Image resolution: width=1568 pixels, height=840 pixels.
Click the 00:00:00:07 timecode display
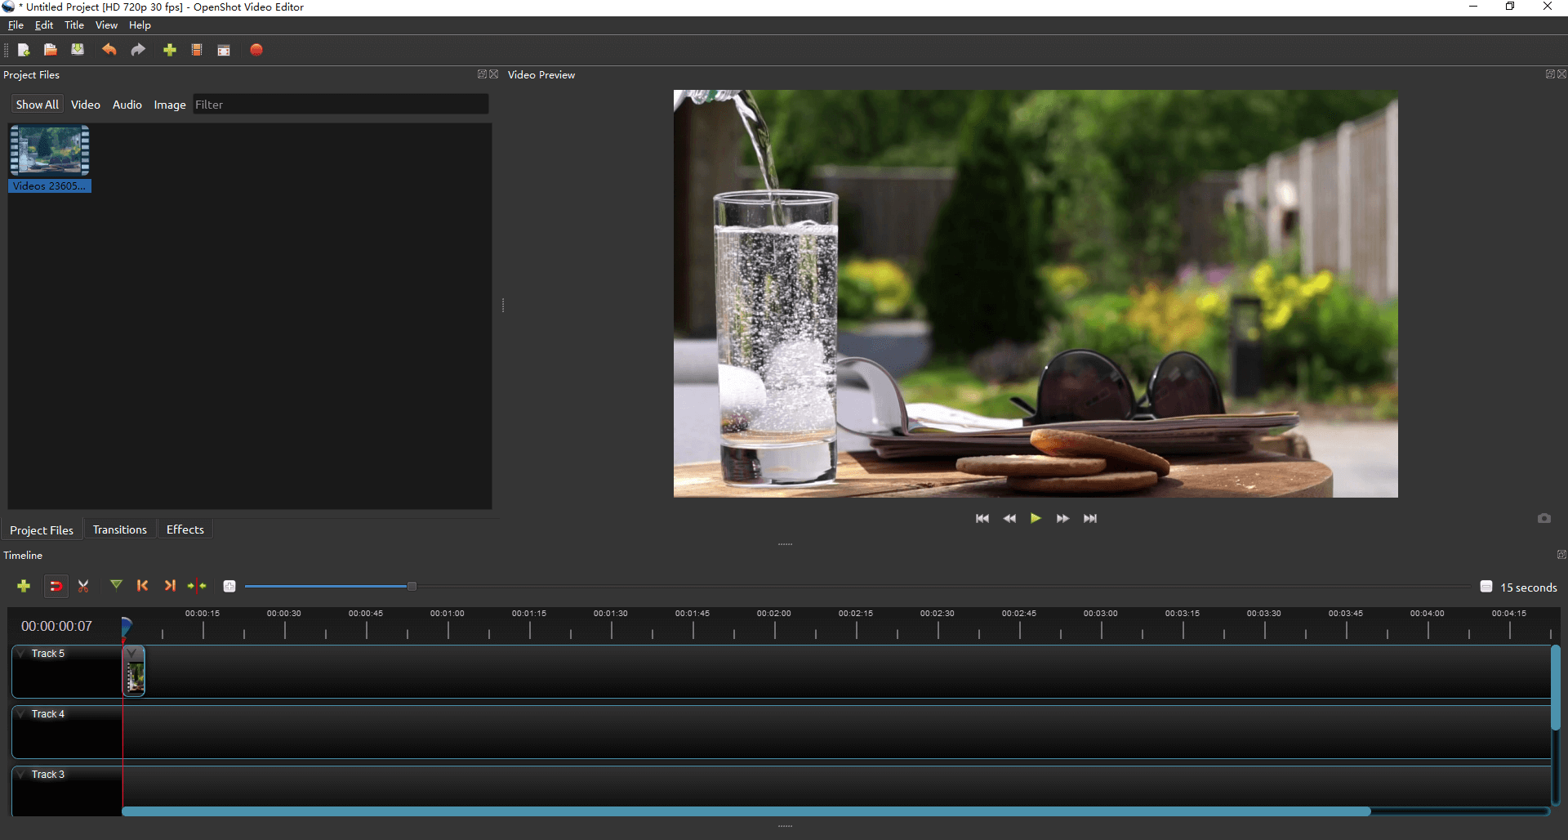coord(56,626)
